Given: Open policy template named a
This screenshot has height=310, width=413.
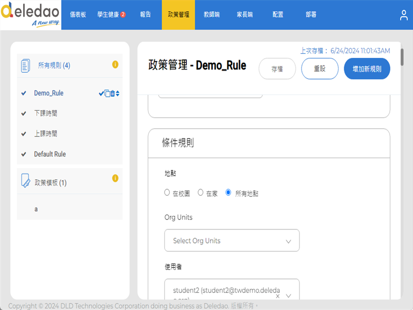Looking at the screenshot, I should coord(36,209).
